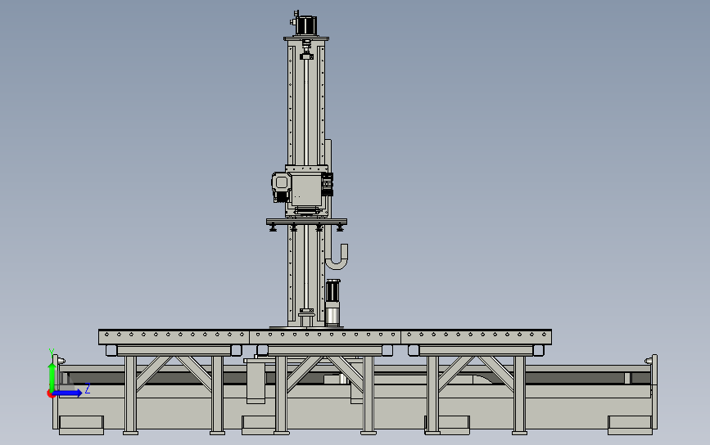Click the blue Z axis arrow of the triad
The image size is (710, 445).
(68, 393)
